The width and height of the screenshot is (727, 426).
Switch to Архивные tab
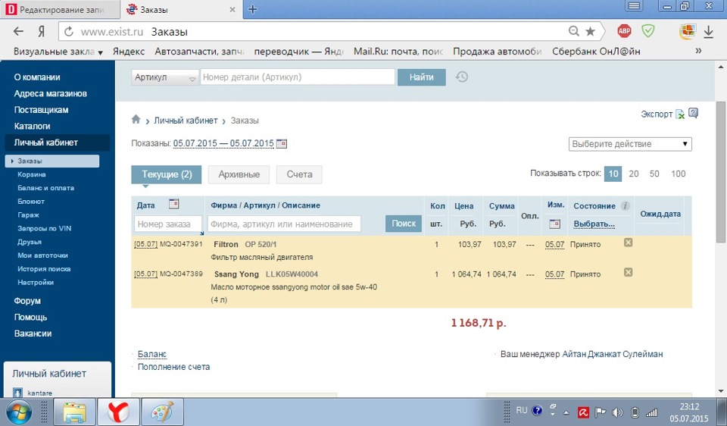pos(239,174)
